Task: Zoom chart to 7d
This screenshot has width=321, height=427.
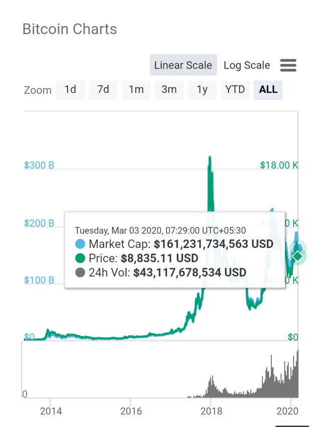Action: (x=103, y=90)
